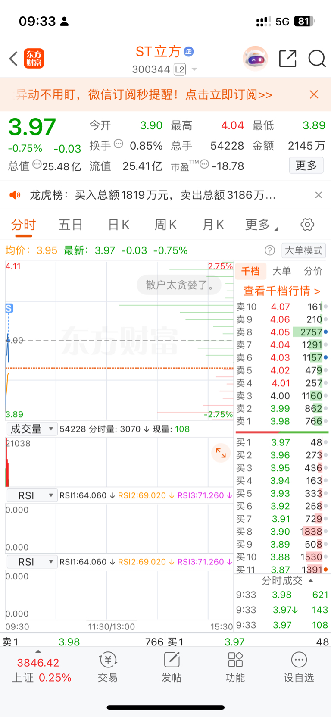Tap the speaker announcement icon
The height and width of the screenshot is (717, 331).
[x=15, y=195]
